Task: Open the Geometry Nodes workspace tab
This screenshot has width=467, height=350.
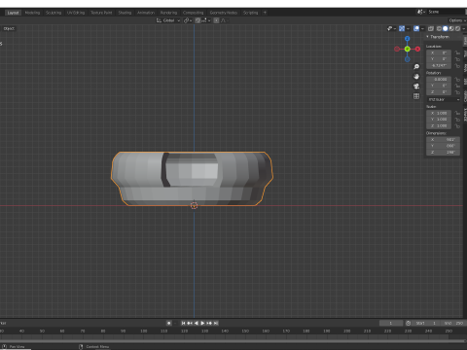Action: point(224,13)
